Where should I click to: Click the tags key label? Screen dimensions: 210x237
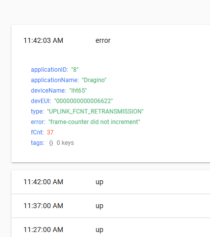[37, 143]
